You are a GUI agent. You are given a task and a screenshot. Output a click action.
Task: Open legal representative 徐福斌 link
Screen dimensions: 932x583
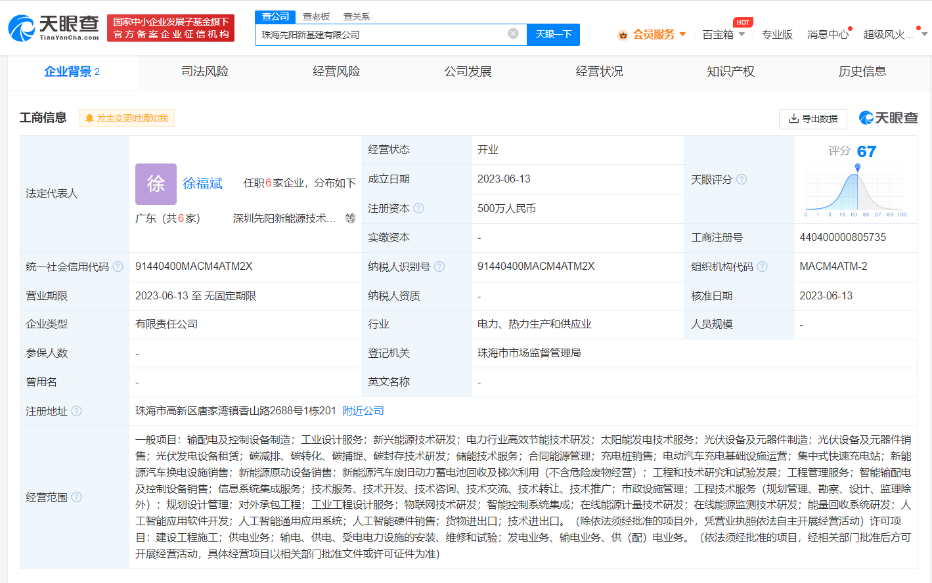pos(202,183)
